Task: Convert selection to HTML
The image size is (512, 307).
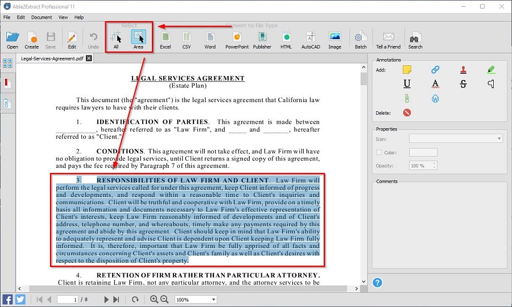Action: pos(286,40)
